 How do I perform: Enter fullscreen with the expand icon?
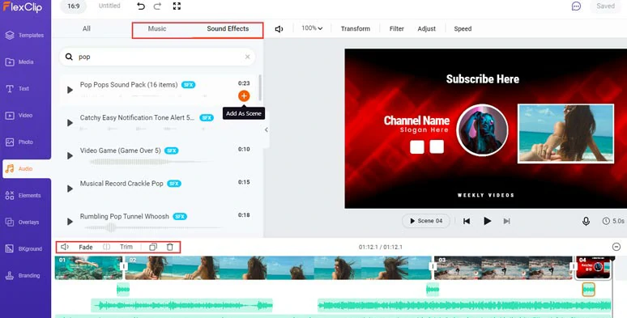pos(177,6)
